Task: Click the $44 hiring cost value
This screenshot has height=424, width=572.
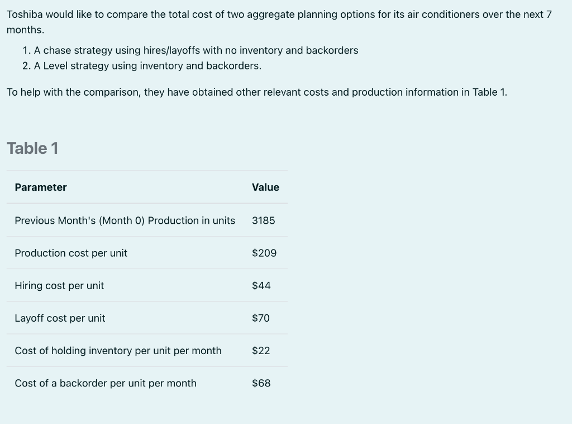Action: (261, 286)
